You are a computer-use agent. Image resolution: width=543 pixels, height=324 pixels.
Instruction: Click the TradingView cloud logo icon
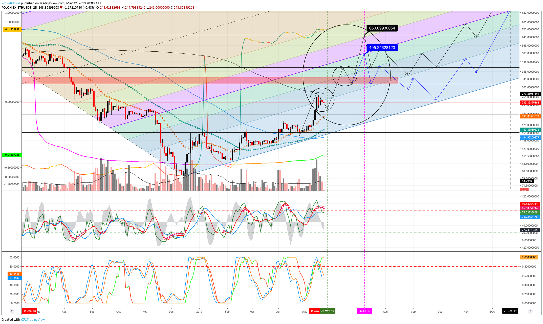point(24,319)
